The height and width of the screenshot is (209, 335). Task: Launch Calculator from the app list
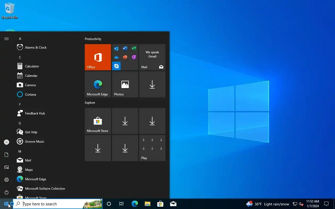pos(47,66)
